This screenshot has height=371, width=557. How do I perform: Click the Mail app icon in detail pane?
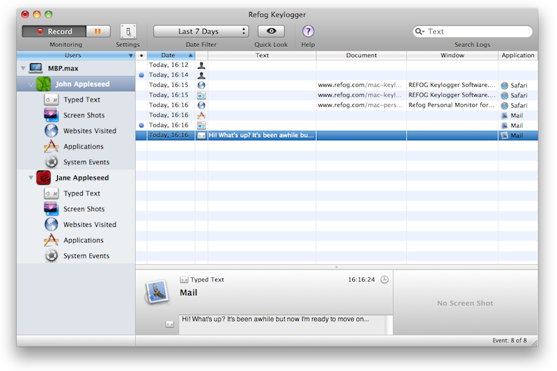pos(157,292)
